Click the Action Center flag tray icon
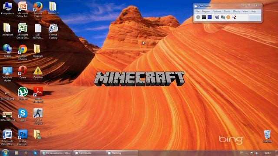 tap(252, 153)
